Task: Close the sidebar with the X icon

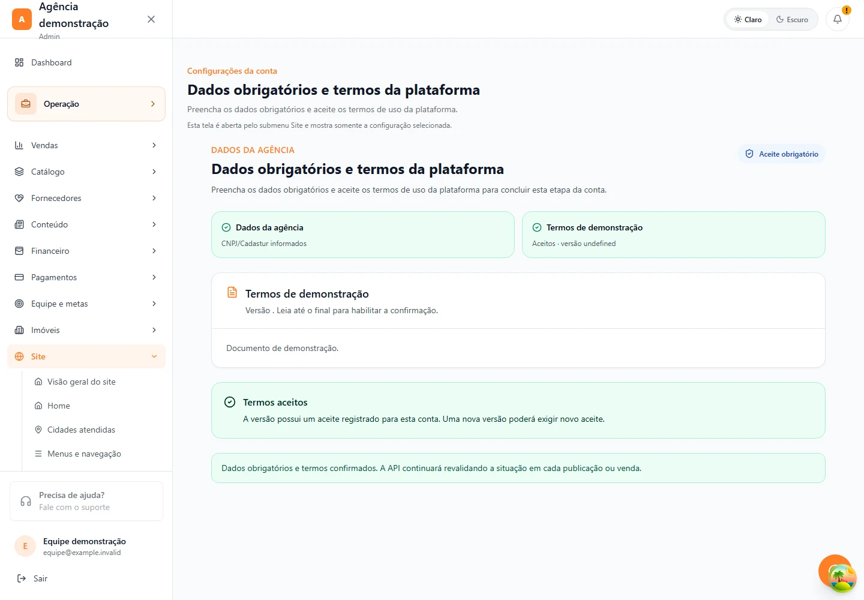Action: [151, 19]
